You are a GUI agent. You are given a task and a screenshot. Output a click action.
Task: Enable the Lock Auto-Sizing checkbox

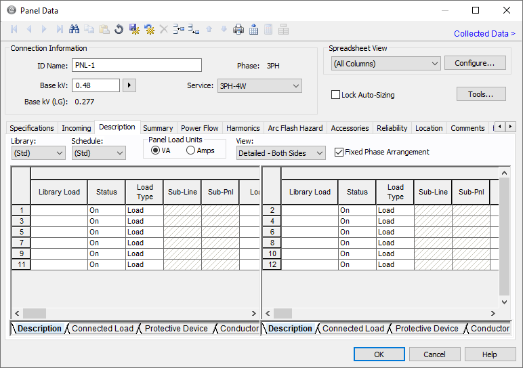tap(335, 95)
